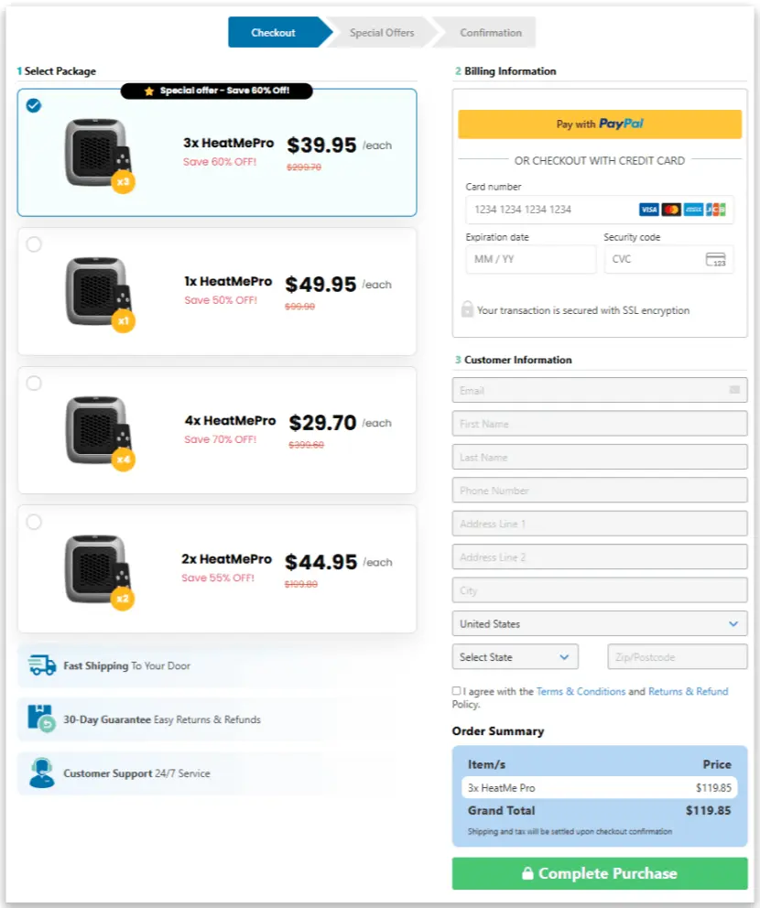Click the Visa card icon
Screen dimensions: 760x908
click(648, 210)
